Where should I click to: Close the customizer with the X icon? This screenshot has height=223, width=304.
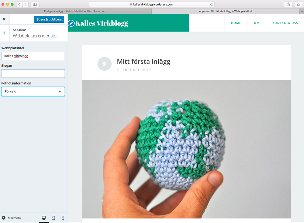click(4, 19)
